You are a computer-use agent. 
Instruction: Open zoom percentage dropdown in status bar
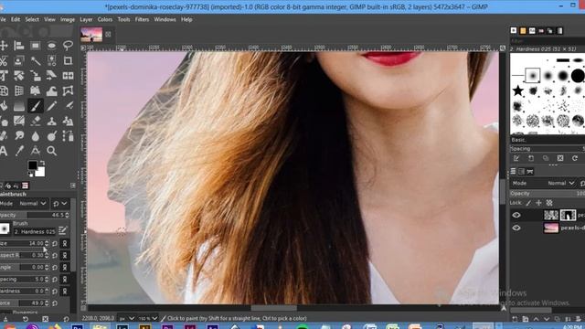tap(148, 319)
